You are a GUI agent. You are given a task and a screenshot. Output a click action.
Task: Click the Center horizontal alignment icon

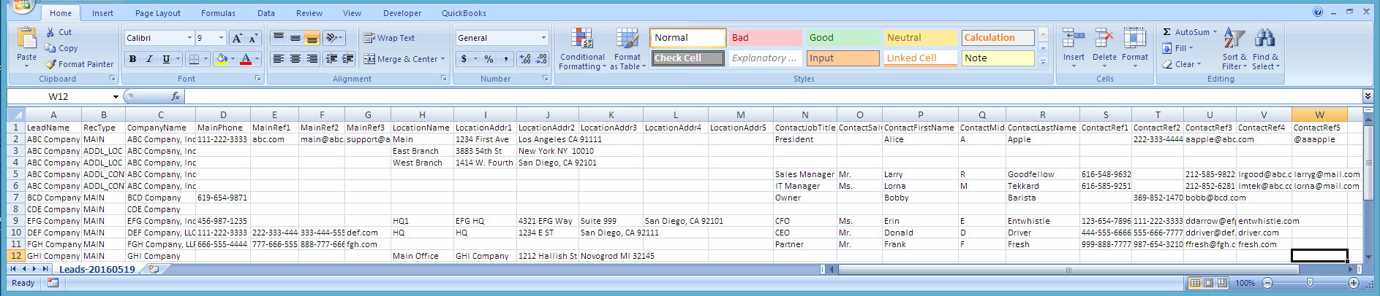tap(295, 59)
